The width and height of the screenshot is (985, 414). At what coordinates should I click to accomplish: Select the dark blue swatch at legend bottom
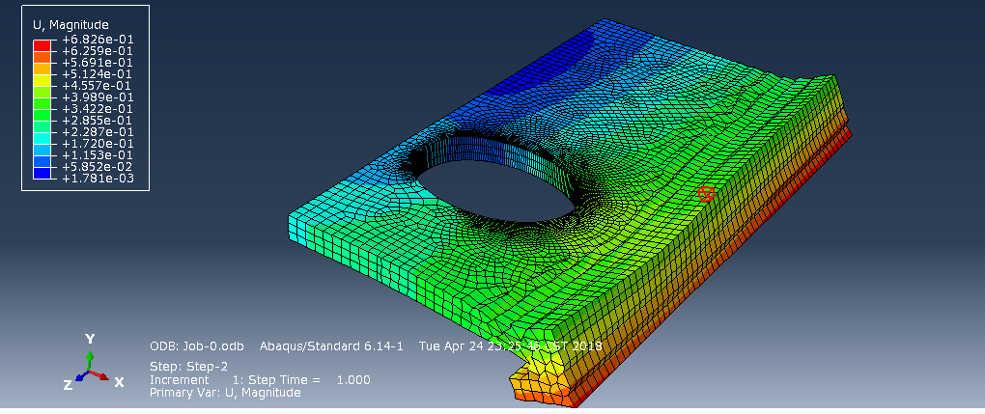[x=42, y=173]
